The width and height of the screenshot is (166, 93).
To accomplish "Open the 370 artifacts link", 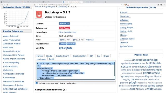I will point(66,48).
